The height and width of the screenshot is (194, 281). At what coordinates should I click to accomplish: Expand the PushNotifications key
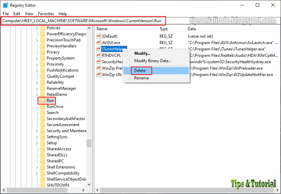[x=37, y=71]
